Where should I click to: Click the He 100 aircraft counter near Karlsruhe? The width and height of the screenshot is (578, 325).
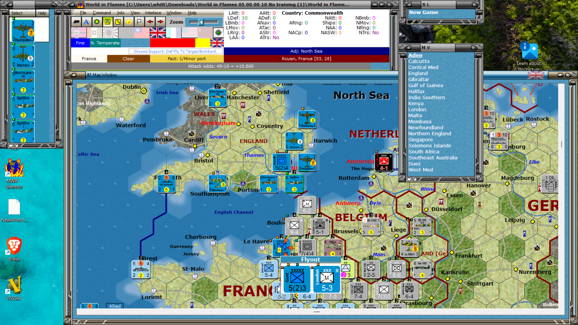tap(422, 269)
